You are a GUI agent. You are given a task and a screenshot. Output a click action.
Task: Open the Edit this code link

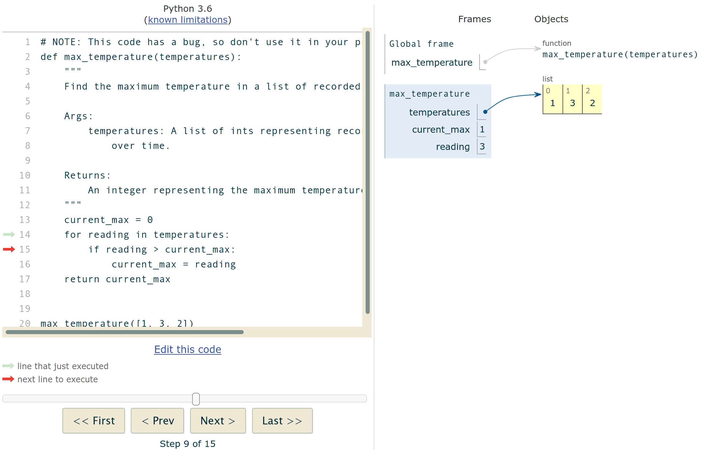187,349
